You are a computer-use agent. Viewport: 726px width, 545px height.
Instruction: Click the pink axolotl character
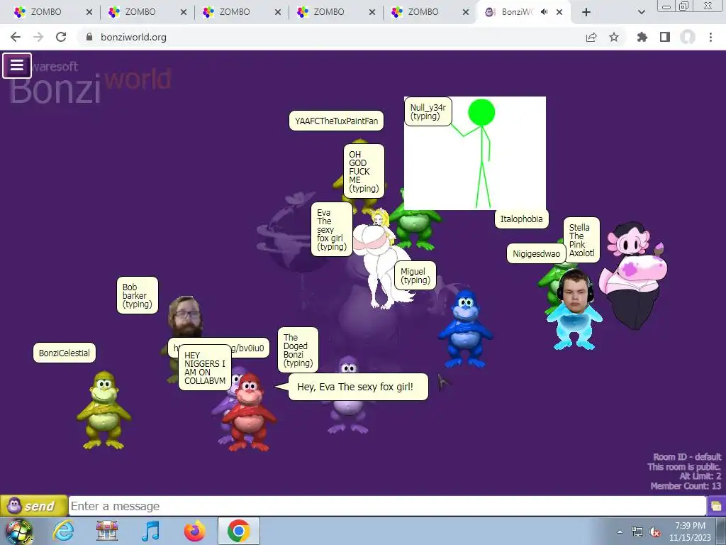point(633,276)
